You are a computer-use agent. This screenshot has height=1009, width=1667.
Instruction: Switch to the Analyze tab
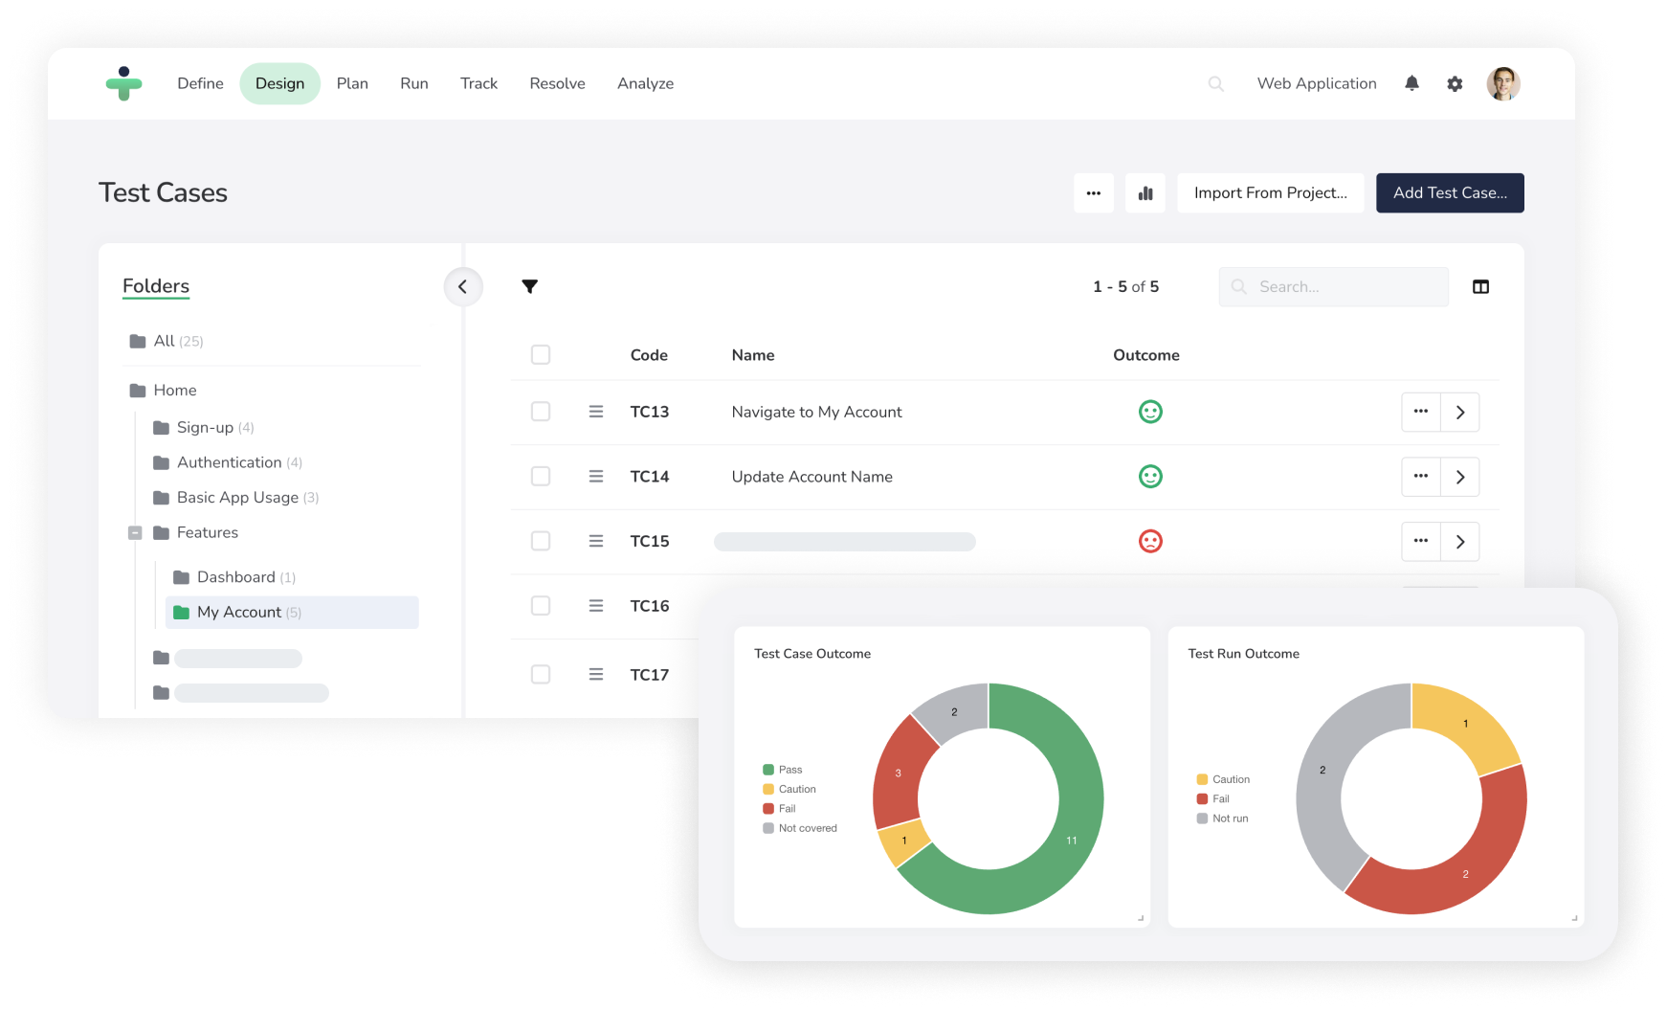click(x=645, y=83)
